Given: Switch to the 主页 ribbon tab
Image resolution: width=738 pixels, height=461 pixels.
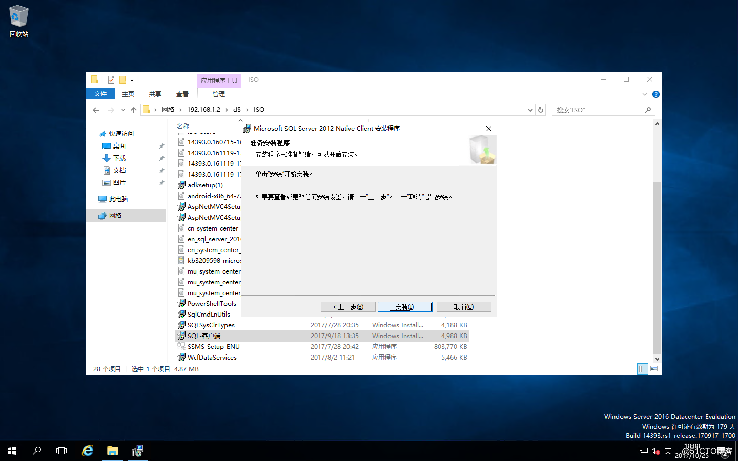Looking at the screenshot, I should pyautogui.click(x=128, y=94).
